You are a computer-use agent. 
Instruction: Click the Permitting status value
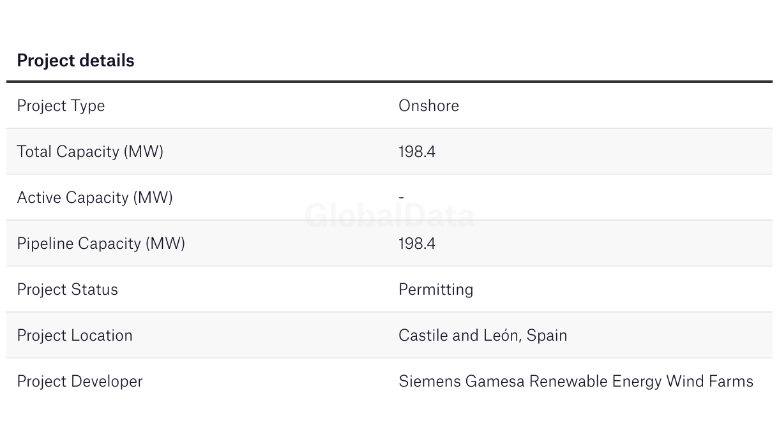pos(435,290)
